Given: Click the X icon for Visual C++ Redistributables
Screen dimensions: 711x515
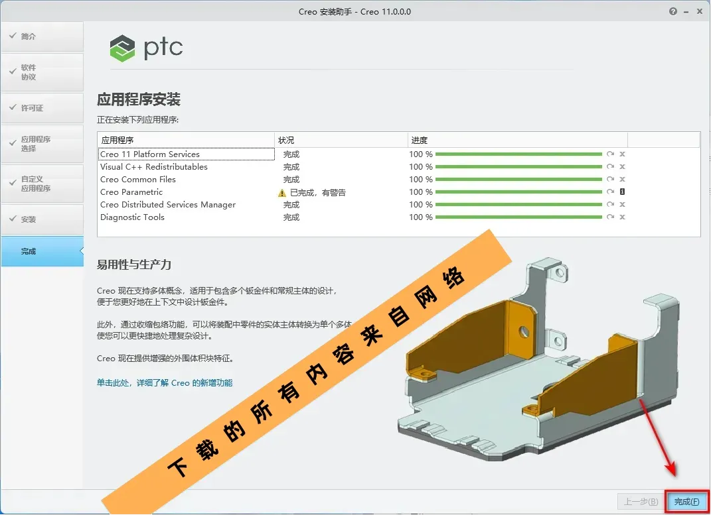Looking at the screenshot, I should pyautogui.click(x=623, y=166).
